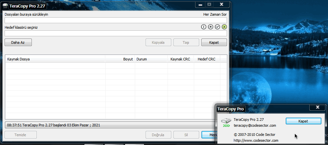Click the TeraCopy drive icon in main title bar
This screenshot has height=145, width=328.
pos(5,6)
